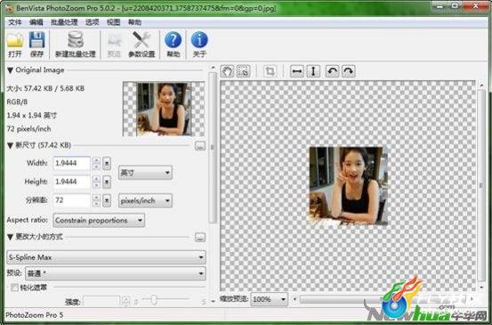
Task: Click the 强度 strength slider handle
Action: [x=153, y=300]
